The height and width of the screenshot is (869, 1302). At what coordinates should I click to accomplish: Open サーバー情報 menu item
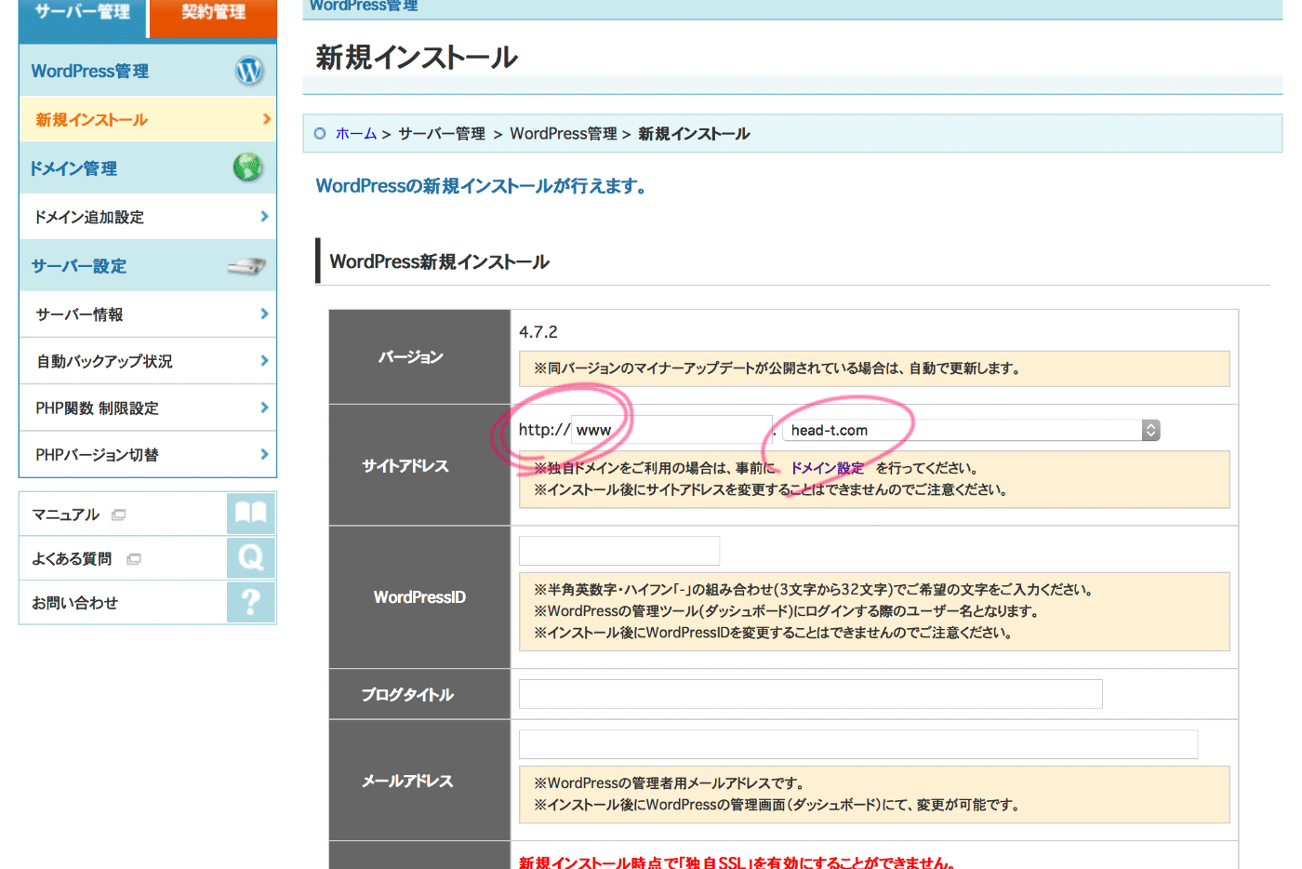click(x=148, y=314)
